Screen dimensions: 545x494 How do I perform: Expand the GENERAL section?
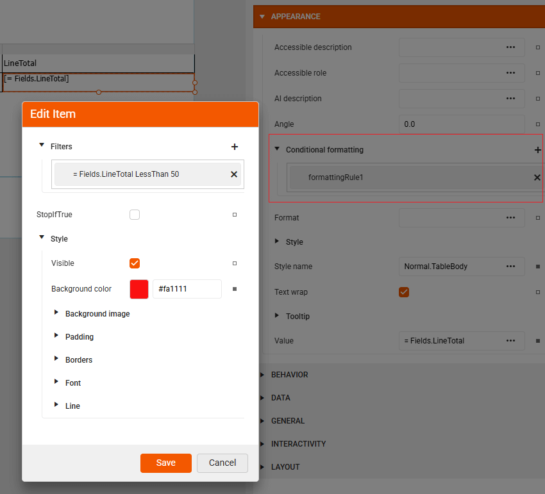(262, 421)
